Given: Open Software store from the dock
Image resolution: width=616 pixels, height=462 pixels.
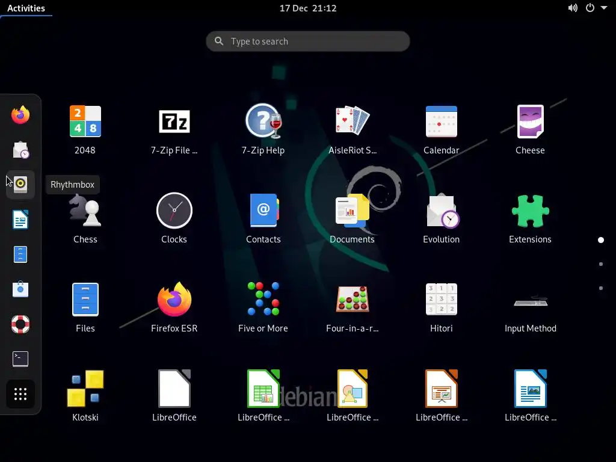Looking at the screenshot, I should 20,289.
